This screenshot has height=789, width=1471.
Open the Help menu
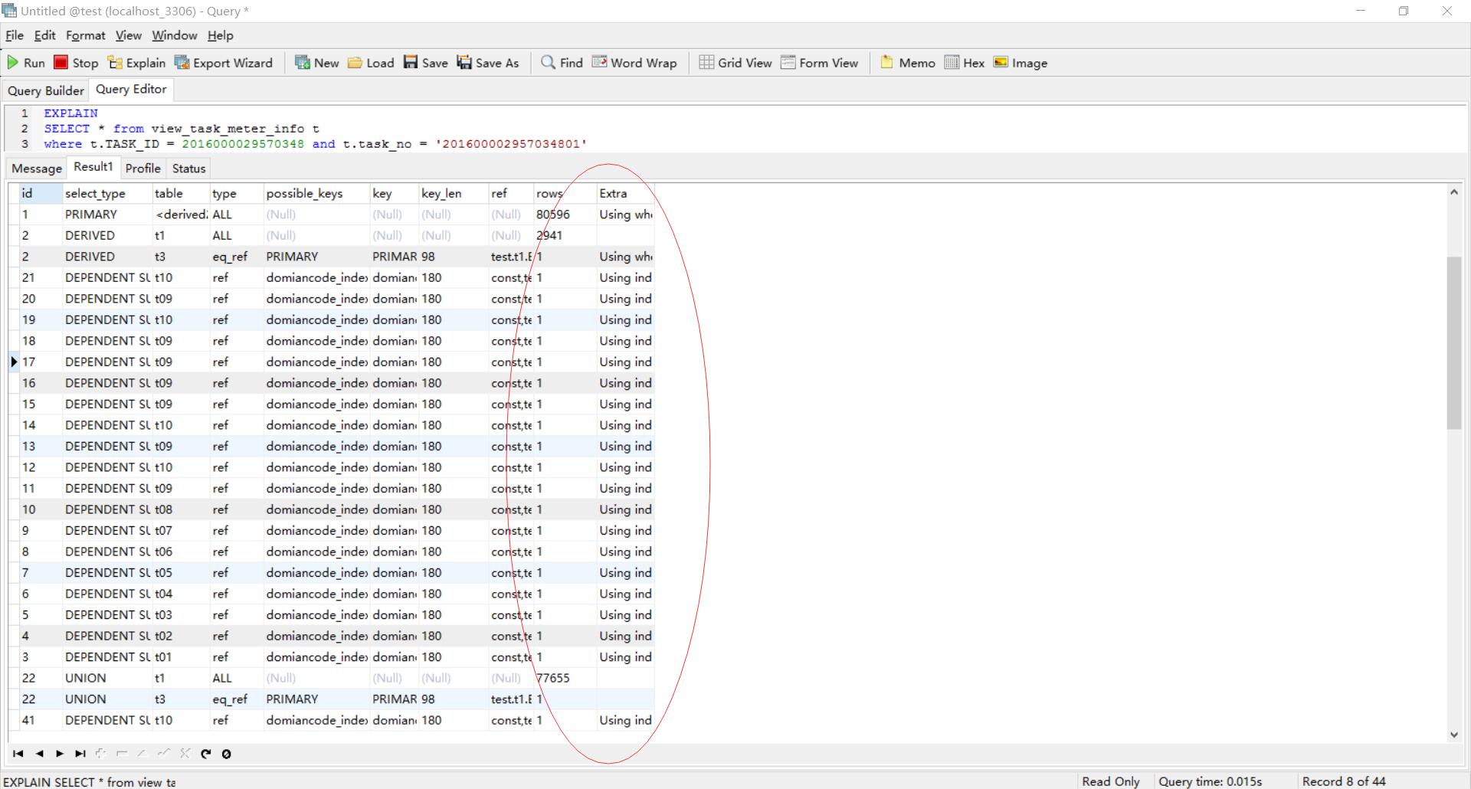pyautogui.click(x=220, y=35)
